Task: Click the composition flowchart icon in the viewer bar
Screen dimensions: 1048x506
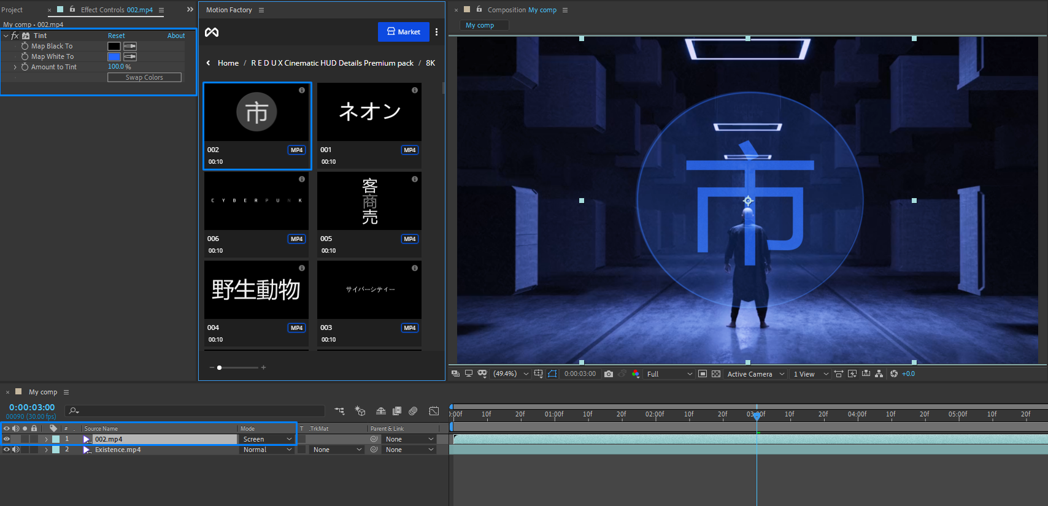Action: (879, 374)
